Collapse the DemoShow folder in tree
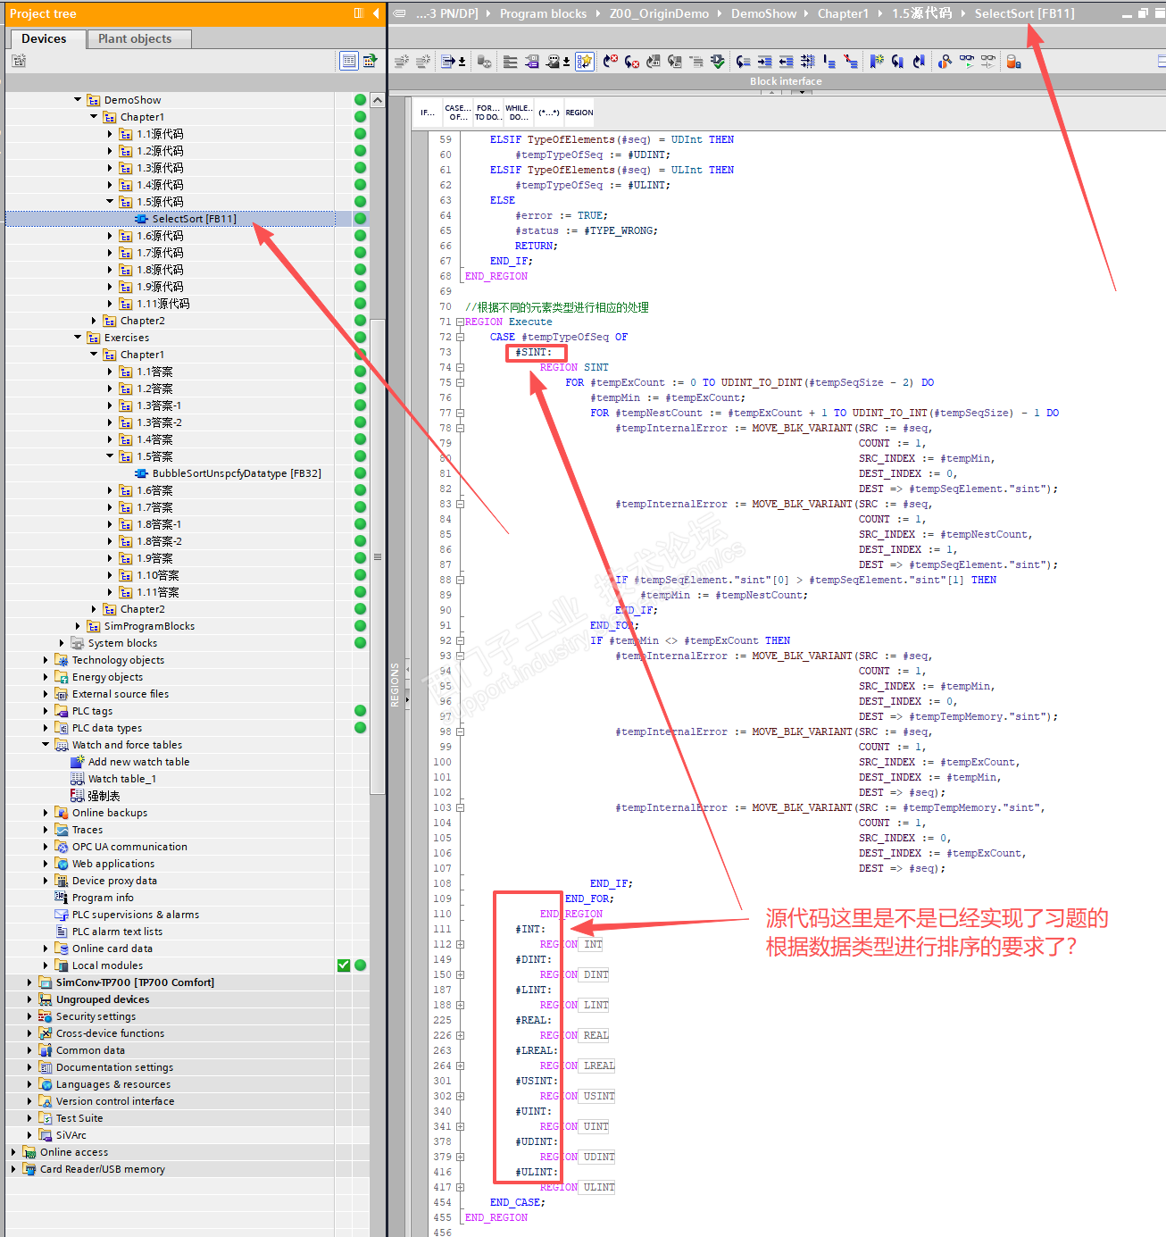 tap(78, 100)
